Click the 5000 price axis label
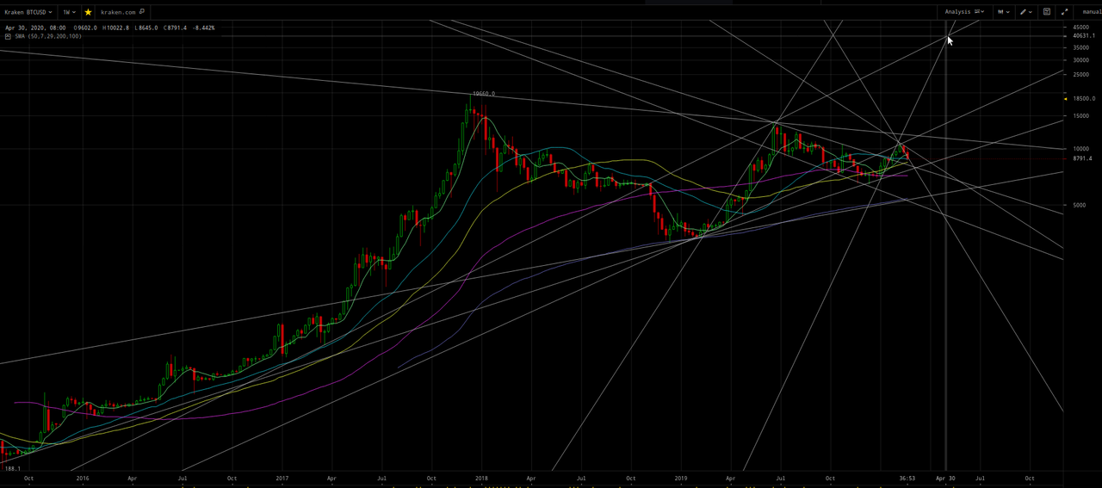 (1079, 205)
